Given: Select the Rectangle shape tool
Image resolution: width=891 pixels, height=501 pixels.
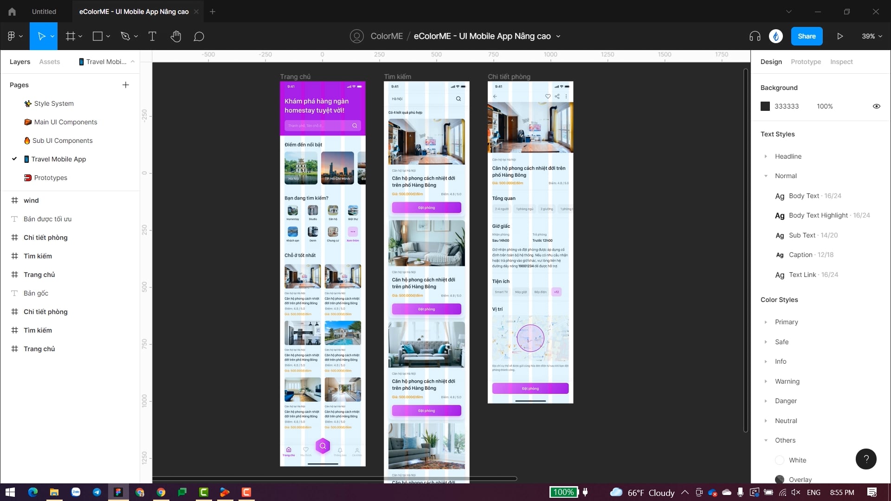Looking at the screenshot, I should [x=97, y=36].
